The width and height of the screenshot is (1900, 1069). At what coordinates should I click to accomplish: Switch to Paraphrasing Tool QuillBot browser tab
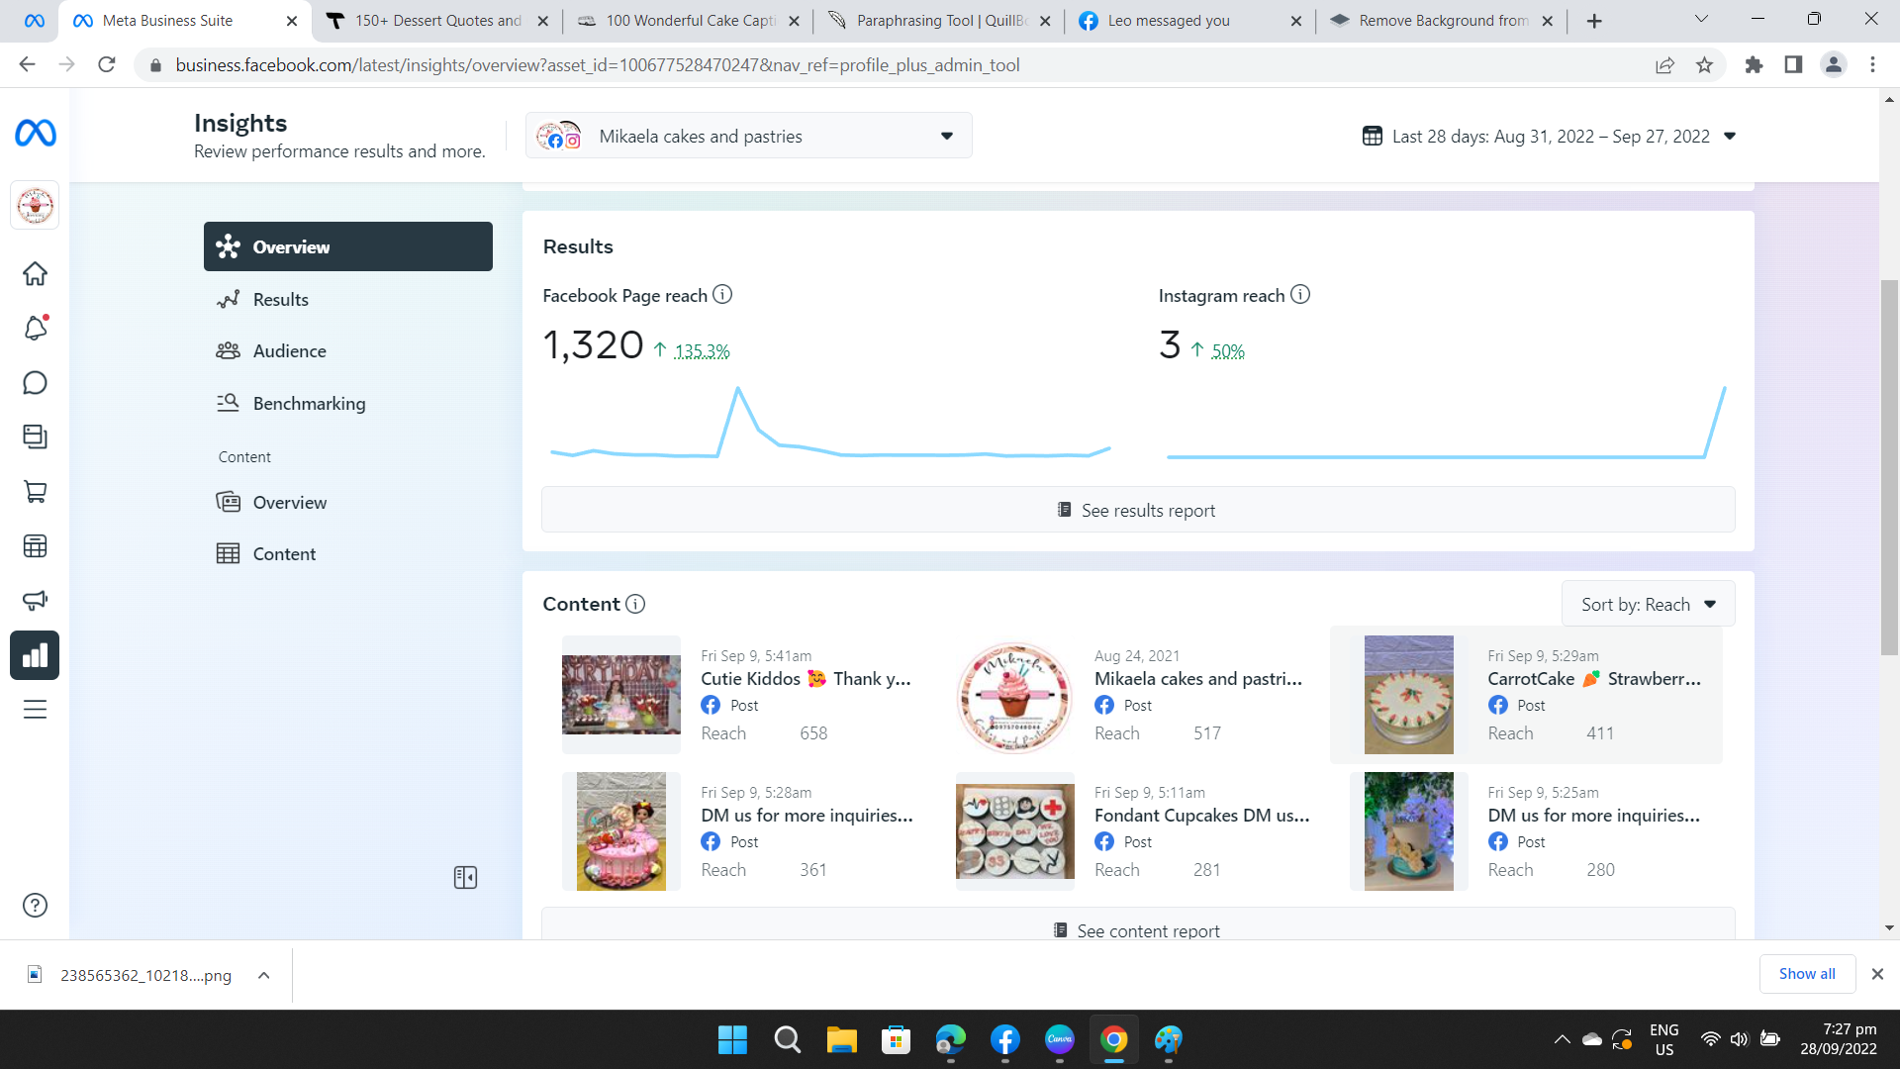tap(939, 21)
